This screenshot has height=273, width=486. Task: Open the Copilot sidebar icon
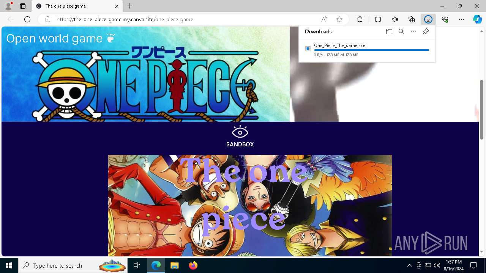[x=478, y=19]
